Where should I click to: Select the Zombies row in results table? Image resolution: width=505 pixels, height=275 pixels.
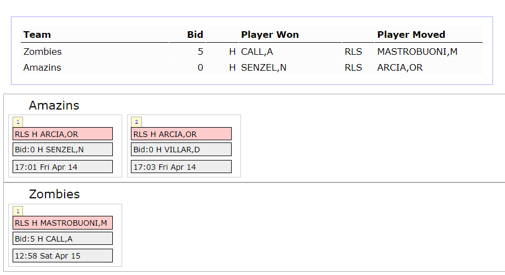coord(251,51)
